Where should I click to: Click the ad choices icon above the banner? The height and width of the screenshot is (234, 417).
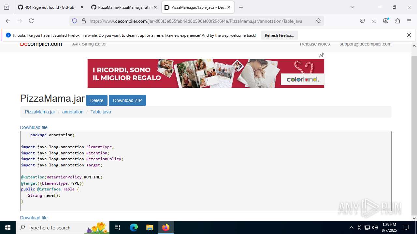click(321, 55)
